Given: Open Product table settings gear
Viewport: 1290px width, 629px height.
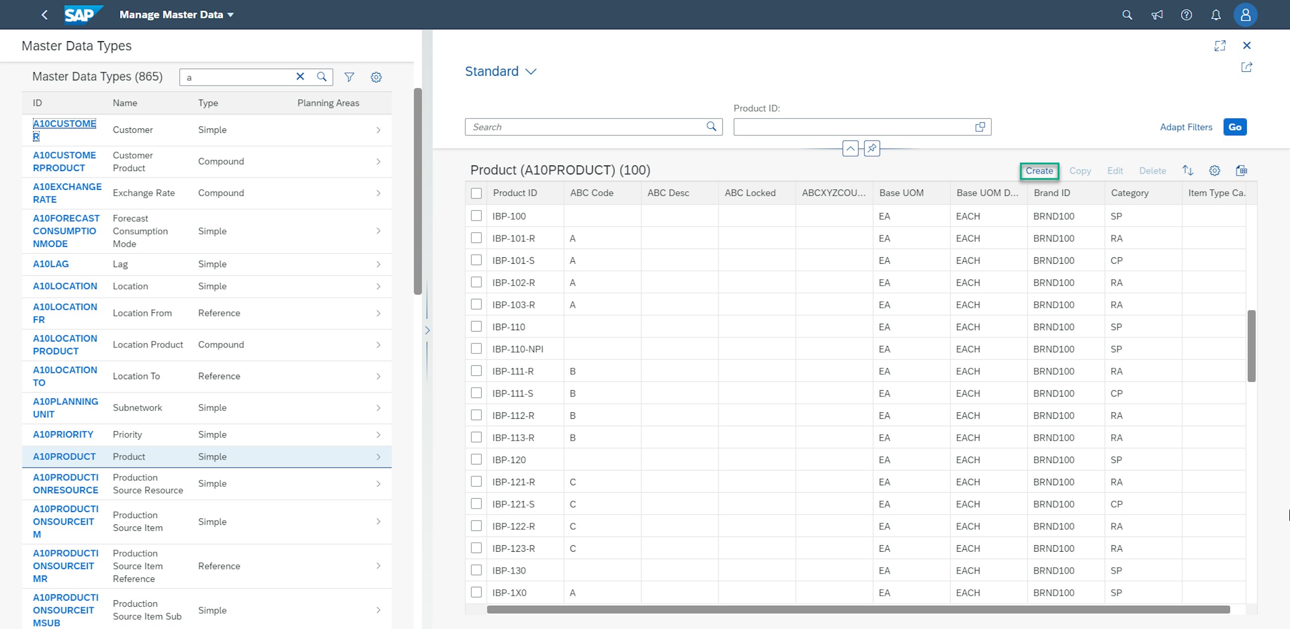Looking at the screenshot, I should tap(1214, 171).
